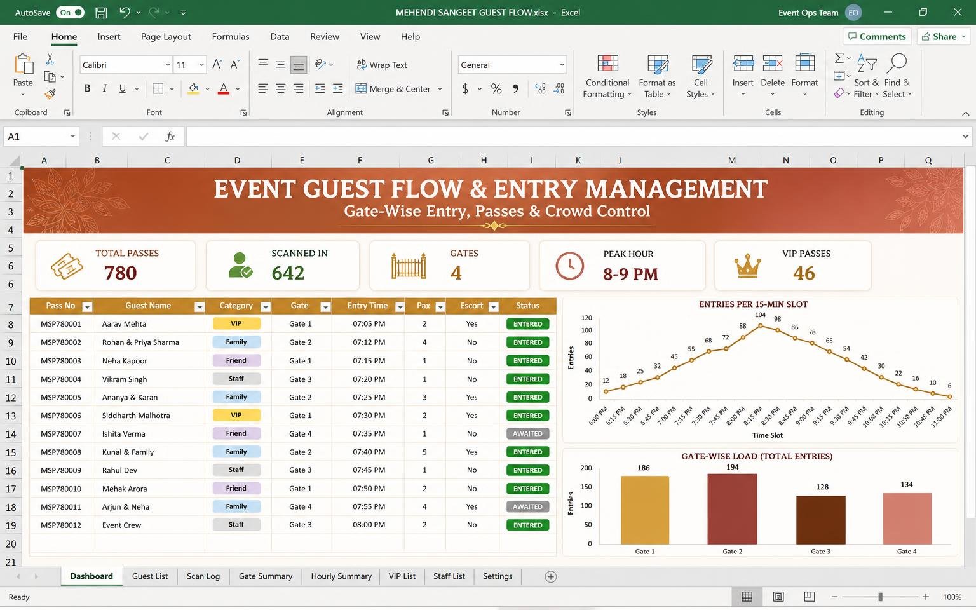Click the Borders icon

(158, 88)
